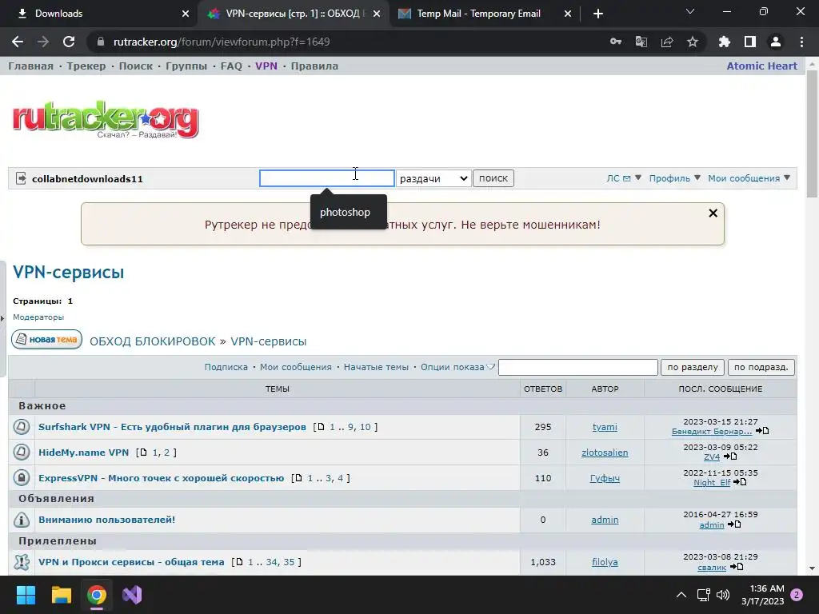Open the Chrome profile avatar
Image resolution: width=819 pixels, height=614 pixels.
[x=776, y=42]
